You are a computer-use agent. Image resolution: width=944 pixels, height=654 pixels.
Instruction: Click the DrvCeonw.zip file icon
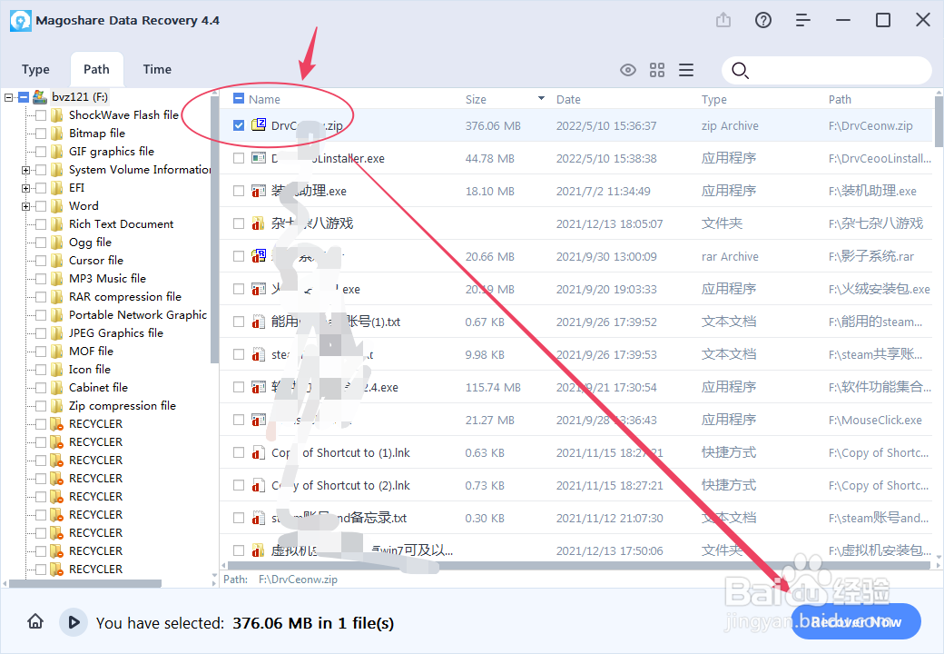point(259,124)
